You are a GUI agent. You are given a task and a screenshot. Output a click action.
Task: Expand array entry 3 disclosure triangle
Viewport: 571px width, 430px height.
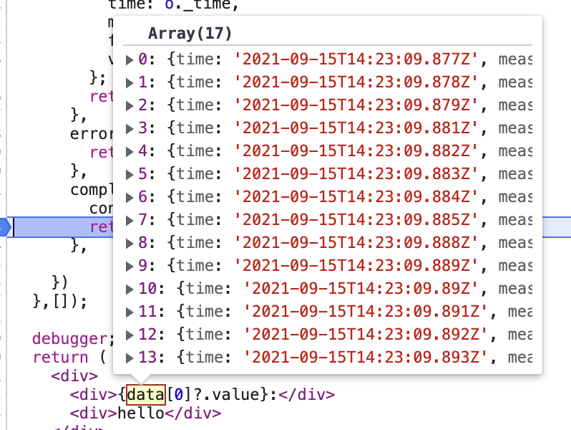[130, 128]
